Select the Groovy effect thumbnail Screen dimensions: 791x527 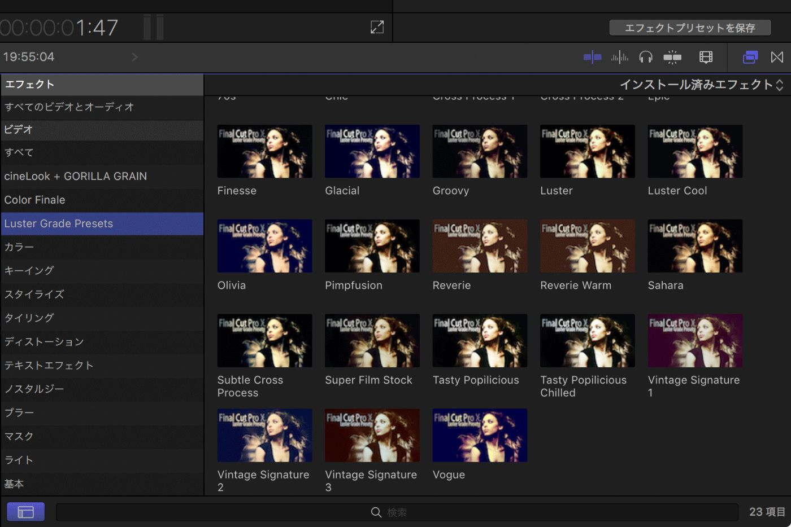(480, 151)
